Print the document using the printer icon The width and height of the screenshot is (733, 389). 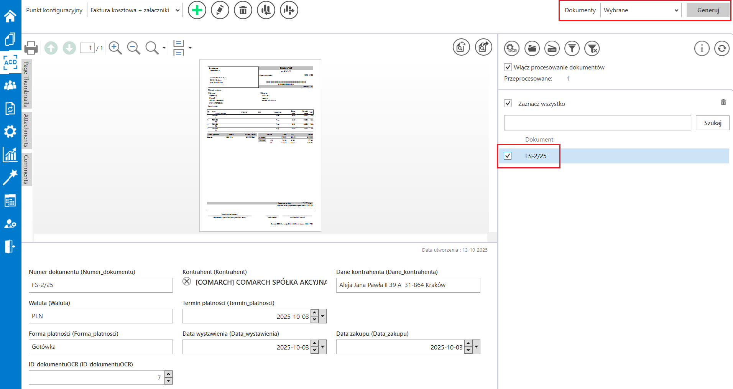[x=31, y=48]
